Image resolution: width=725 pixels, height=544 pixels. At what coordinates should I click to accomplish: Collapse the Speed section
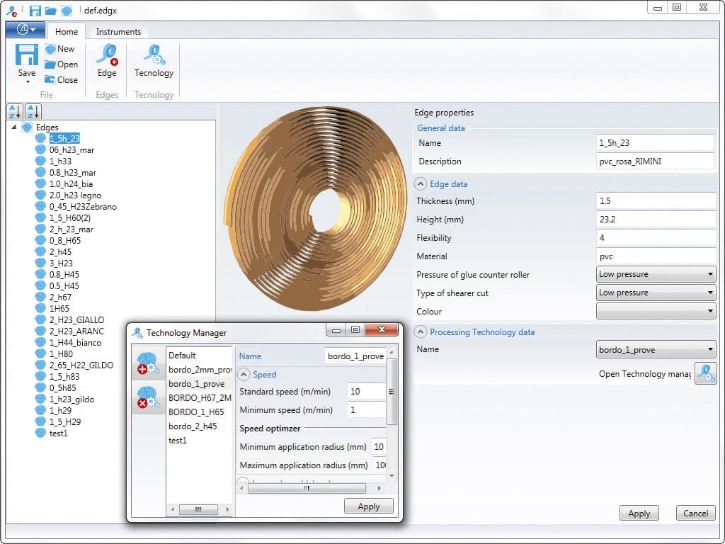[x=244, y=375]
